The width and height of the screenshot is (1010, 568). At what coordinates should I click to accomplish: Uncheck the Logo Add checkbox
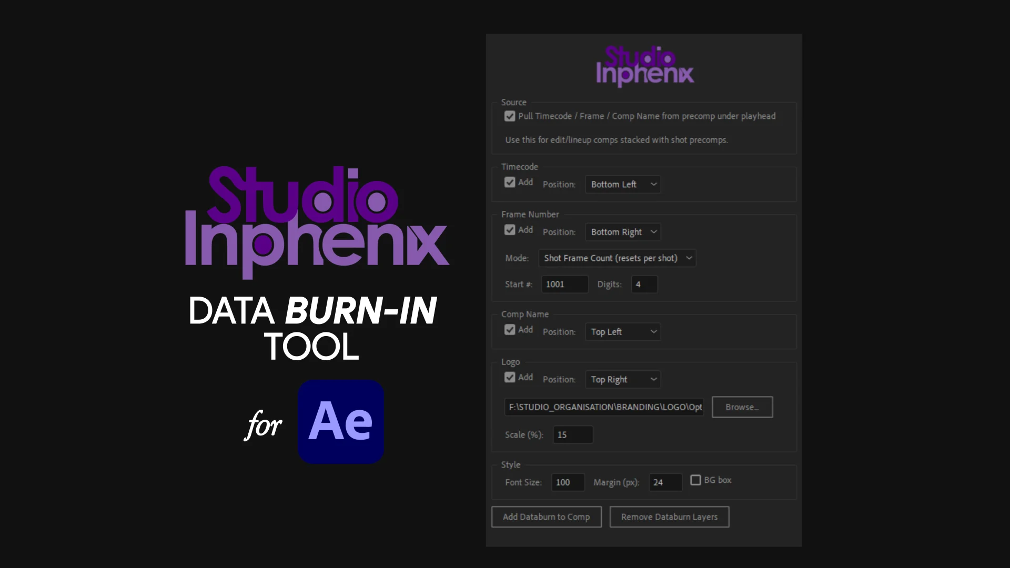tap(510, 377)
